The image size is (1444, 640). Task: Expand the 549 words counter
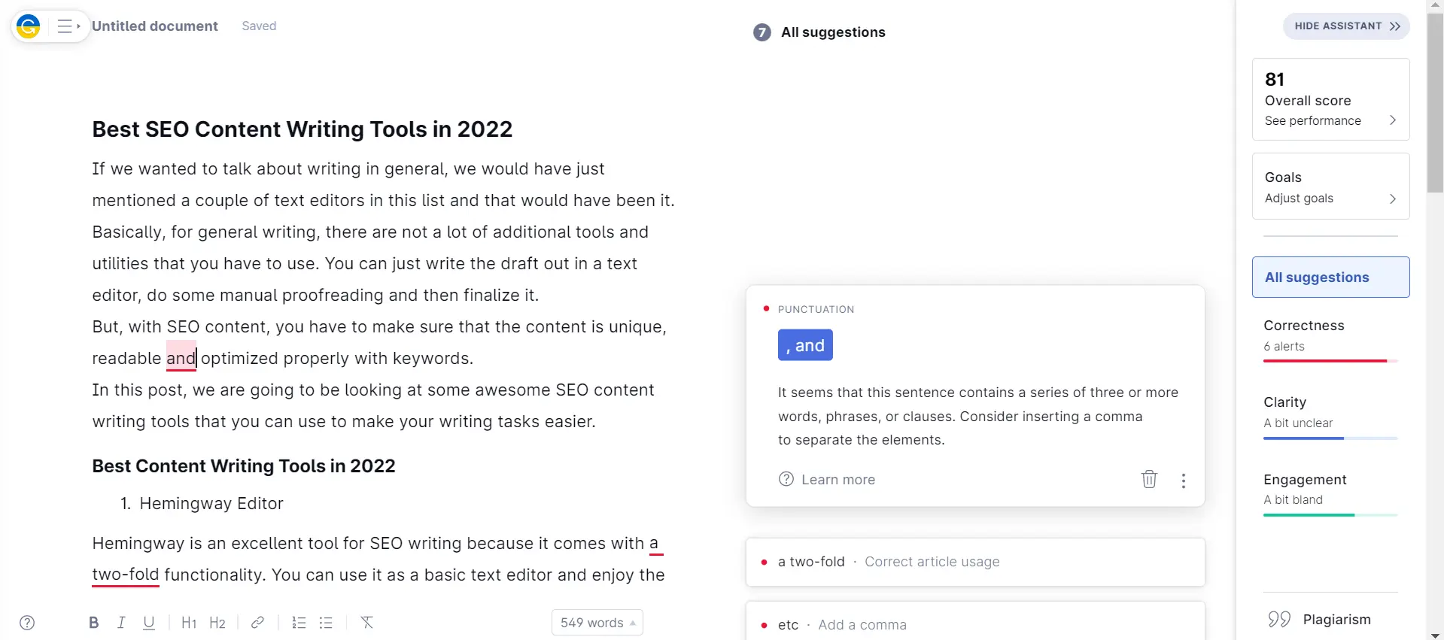click(x=597, y=623)
